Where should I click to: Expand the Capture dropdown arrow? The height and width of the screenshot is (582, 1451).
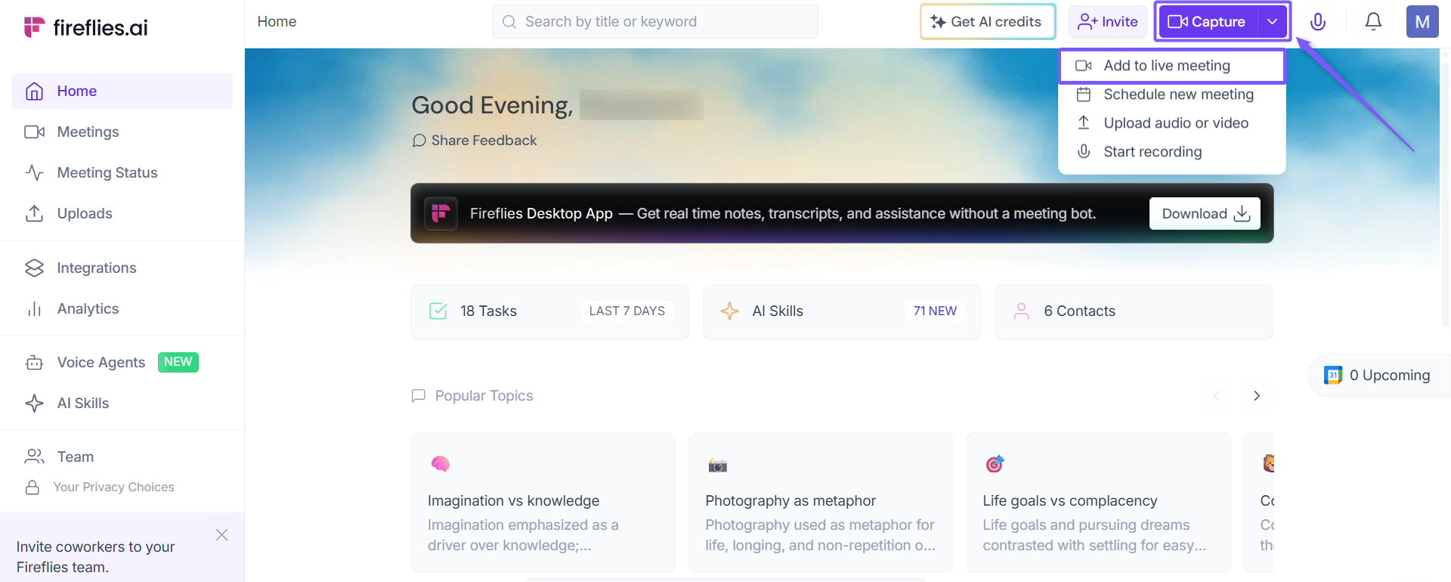coord(1273,22)
